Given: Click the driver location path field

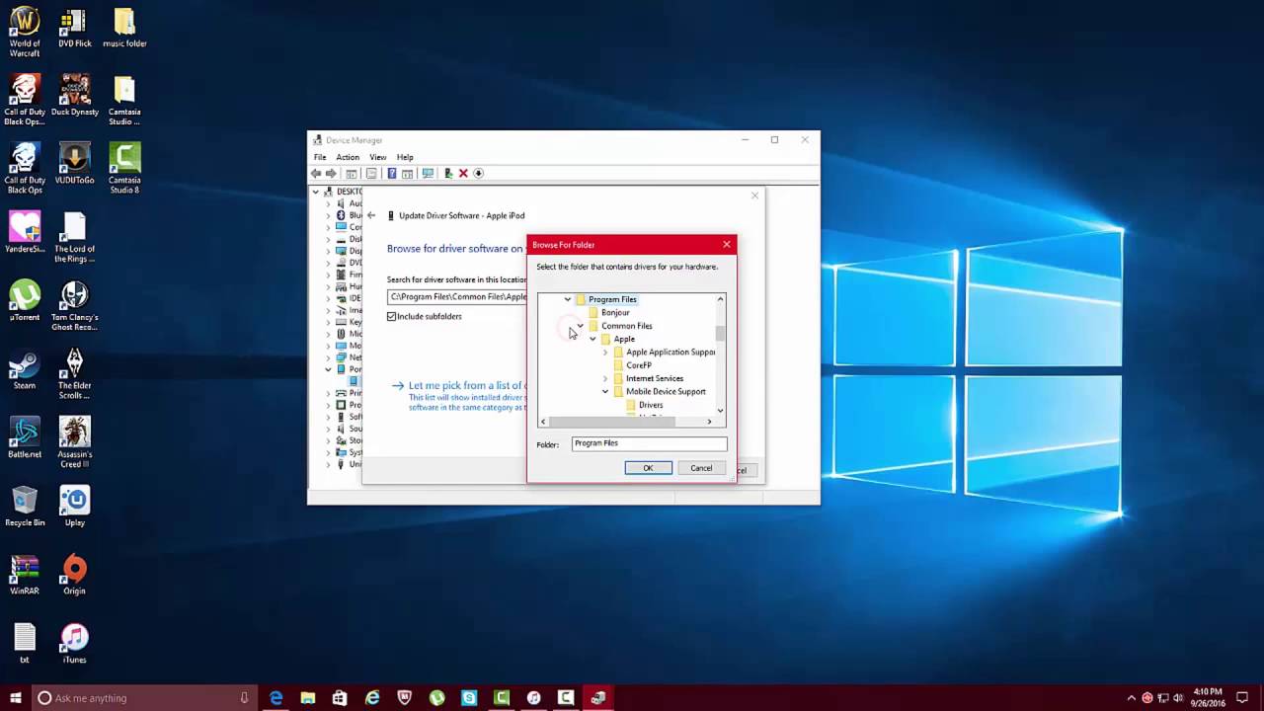Looking at the screenshot, I should coord(457,296).
